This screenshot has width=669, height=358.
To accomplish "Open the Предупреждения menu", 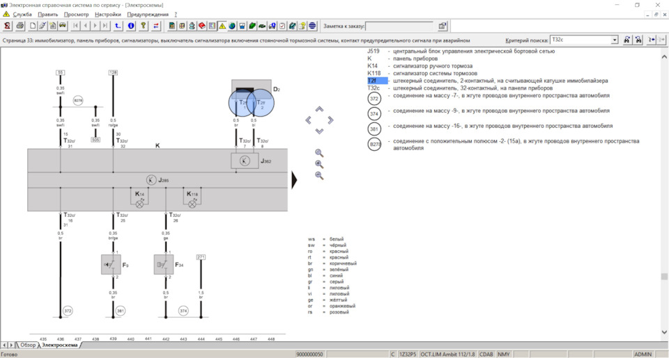I will point(148,15).
